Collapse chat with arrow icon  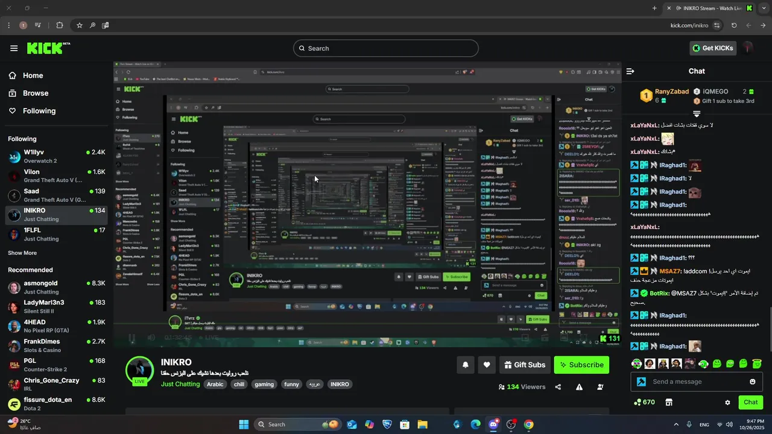pos(630,71)
